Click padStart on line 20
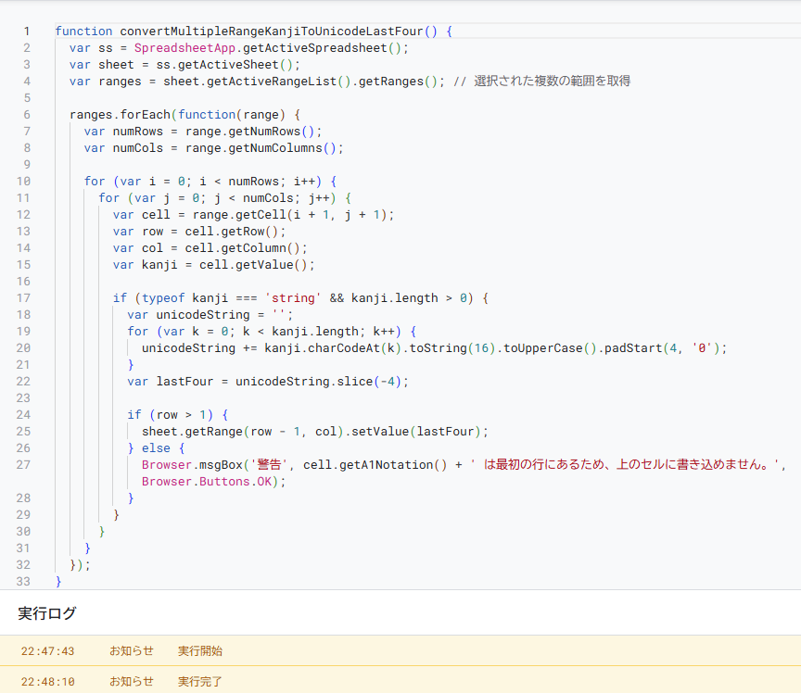This screenshot has height=693, width=801. [633, 347]
